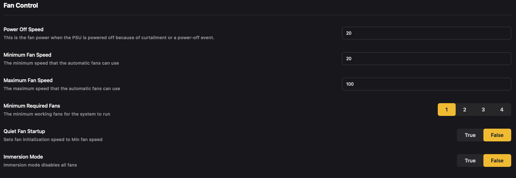Click the Fan Control section heading
Image resolution: width=516 pixels, height=178 pixels.
[21, 5]
